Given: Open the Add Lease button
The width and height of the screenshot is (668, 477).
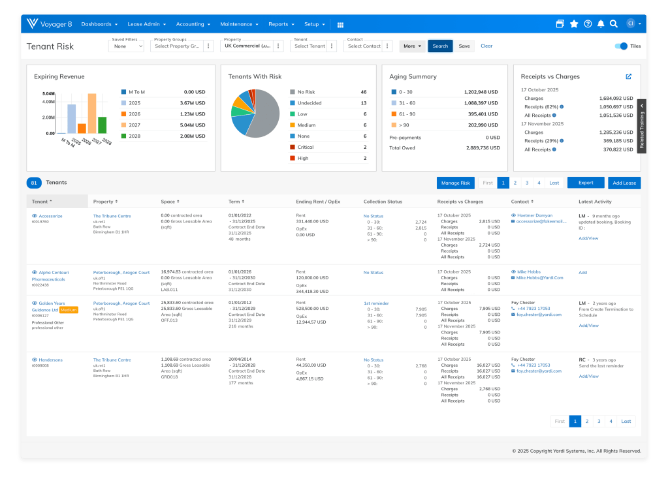Looking at the screenshot, I should coord(624,183).
